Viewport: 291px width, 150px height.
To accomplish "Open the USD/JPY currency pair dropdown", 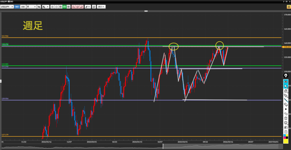I will click(x=7, y=7).
